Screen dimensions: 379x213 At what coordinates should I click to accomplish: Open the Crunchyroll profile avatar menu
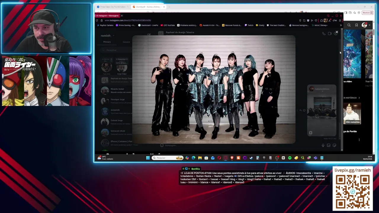pos(366,25)
